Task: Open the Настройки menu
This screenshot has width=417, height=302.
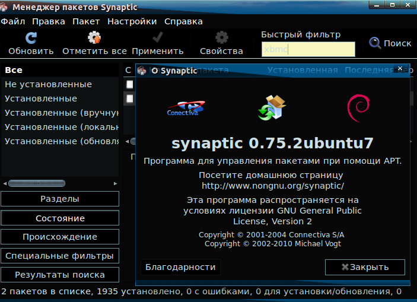Action: tap(132, 21)
